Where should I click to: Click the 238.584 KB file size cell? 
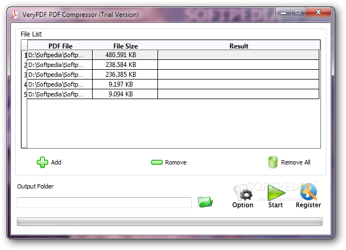point(125,65)
